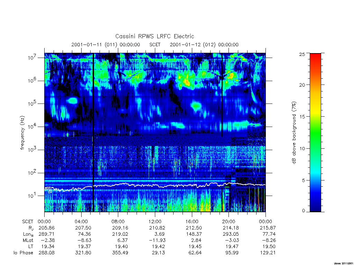The height and width of the screenshot is (265, 354).
Task: Click the Io Phase value '288.08'
Action: (x=47, y=253)
